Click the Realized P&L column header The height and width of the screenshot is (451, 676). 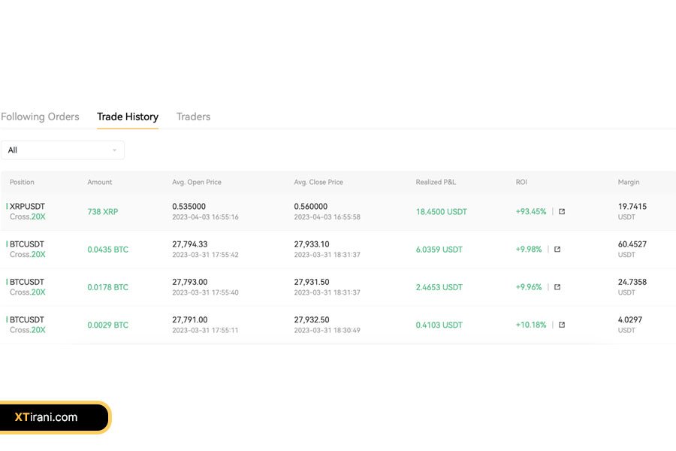436,182
